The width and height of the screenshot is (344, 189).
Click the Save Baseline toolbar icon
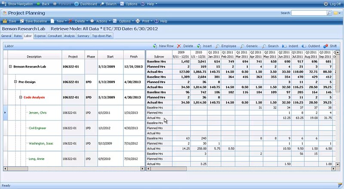pyautogui.click(x=21, y=21)
